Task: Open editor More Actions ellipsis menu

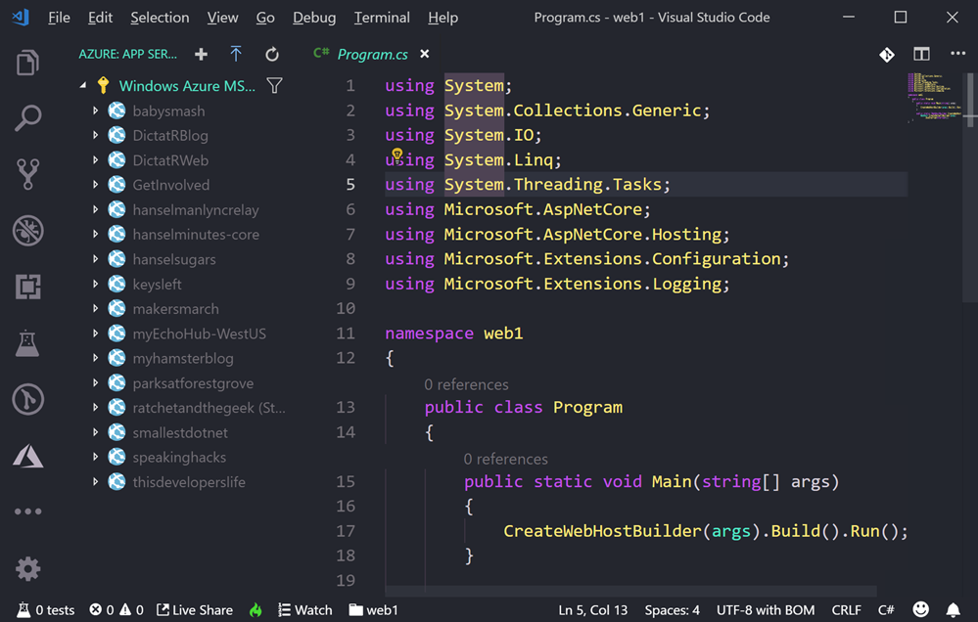Action: [957, 54]
